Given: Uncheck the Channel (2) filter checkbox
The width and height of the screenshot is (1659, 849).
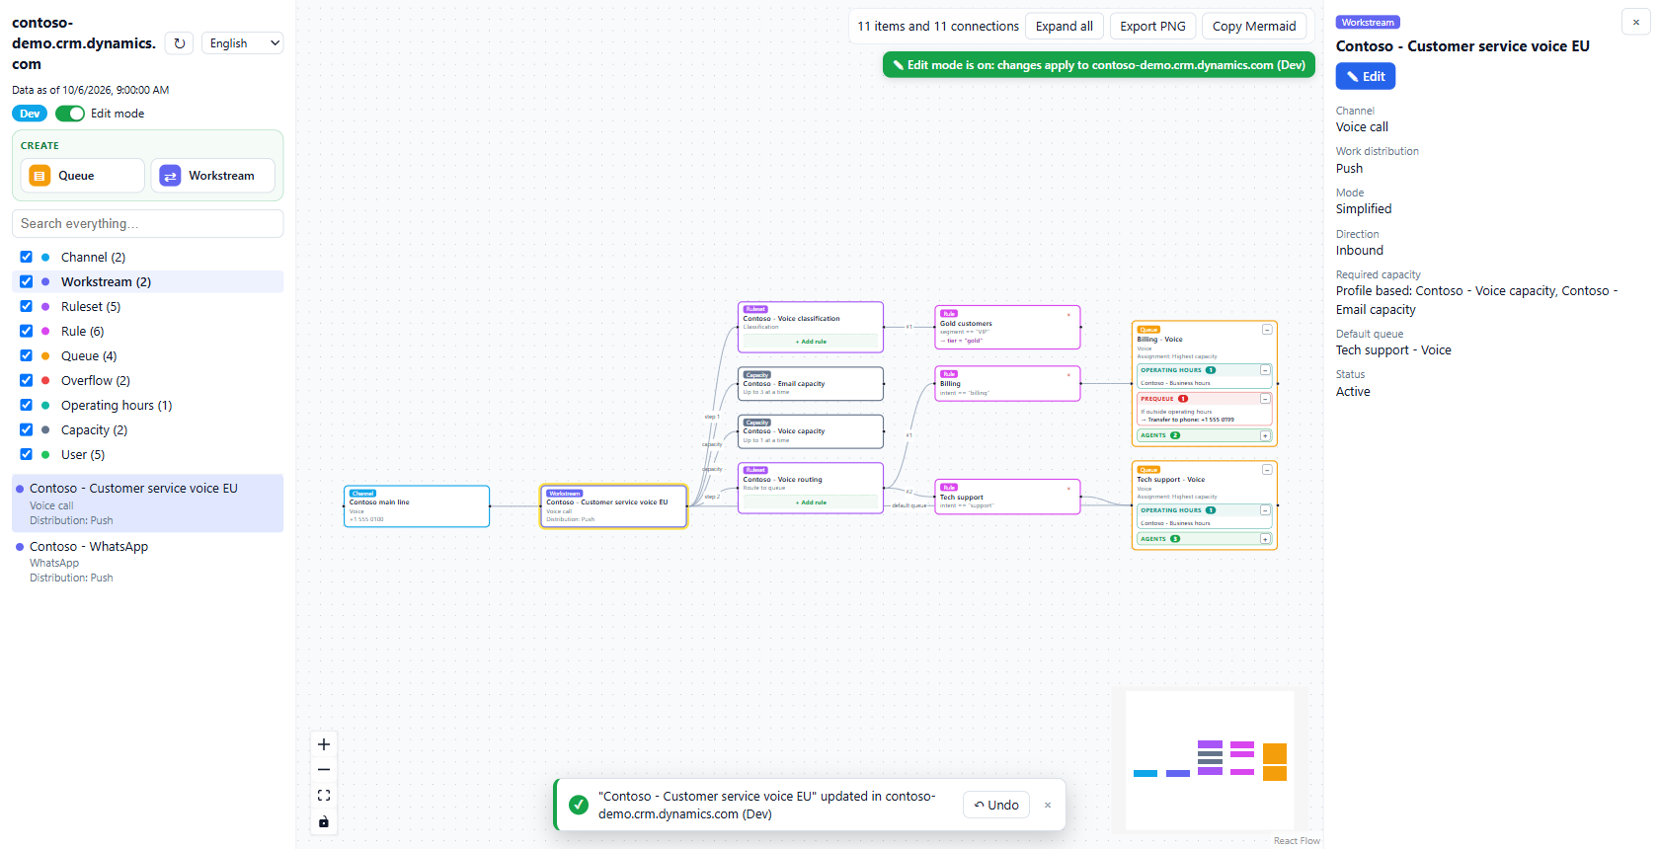Looking at the screenshot, I should coord(27,257).
